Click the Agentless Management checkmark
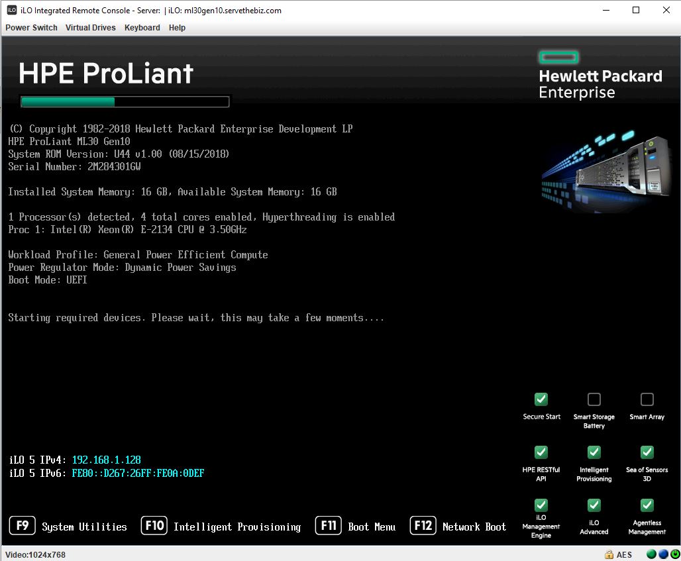 (x=647, y=505)
